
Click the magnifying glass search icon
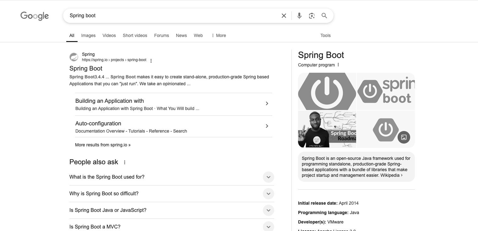click(x=324, y=16)
